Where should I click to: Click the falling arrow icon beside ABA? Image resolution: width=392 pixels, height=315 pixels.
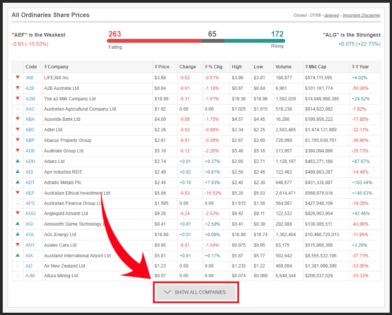pyautogui.click(x=17, y=119)
